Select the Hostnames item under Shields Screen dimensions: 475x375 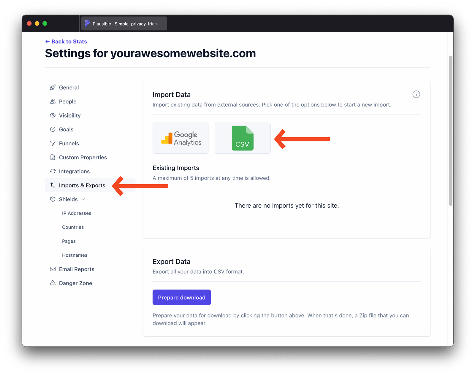[75, 255]
